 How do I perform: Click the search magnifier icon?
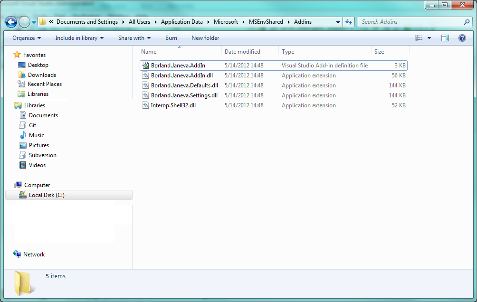(467, 22)
